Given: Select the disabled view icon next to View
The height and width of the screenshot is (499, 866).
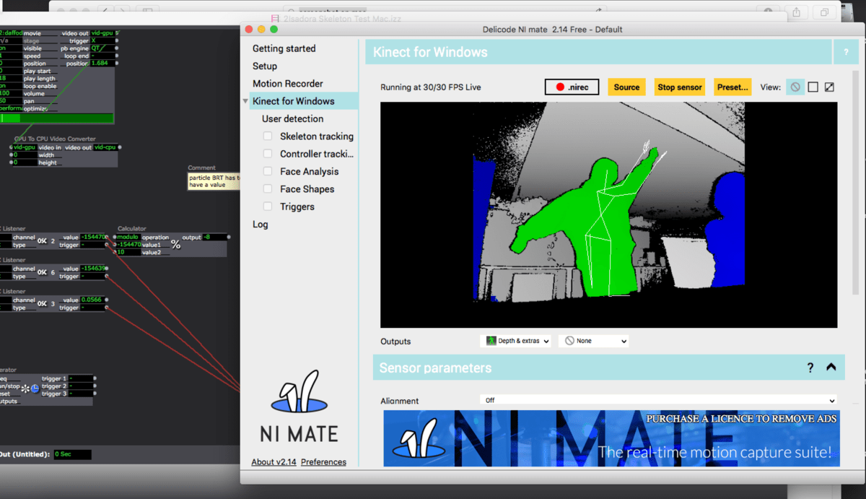Looking at the screenshot, I should point(795,87).
